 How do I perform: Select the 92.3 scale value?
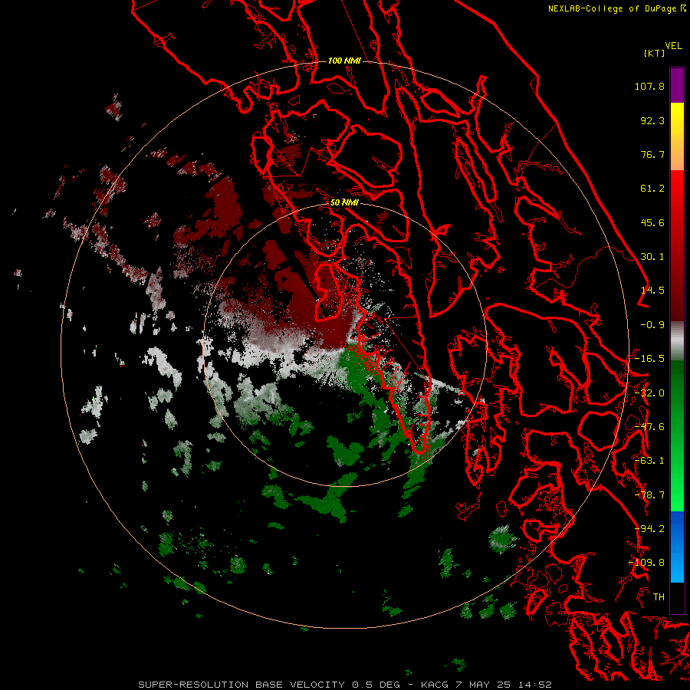(652, 120)
